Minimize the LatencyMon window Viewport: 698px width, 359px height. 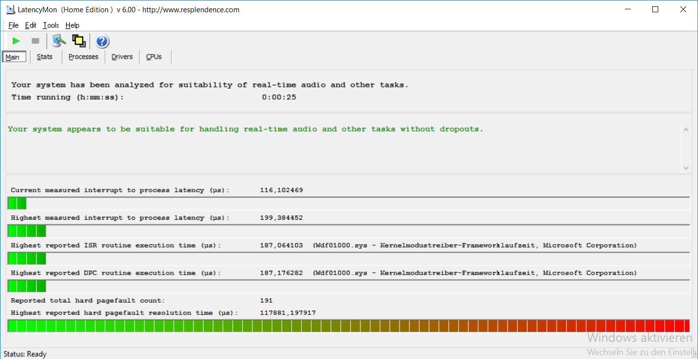(627, 9)
